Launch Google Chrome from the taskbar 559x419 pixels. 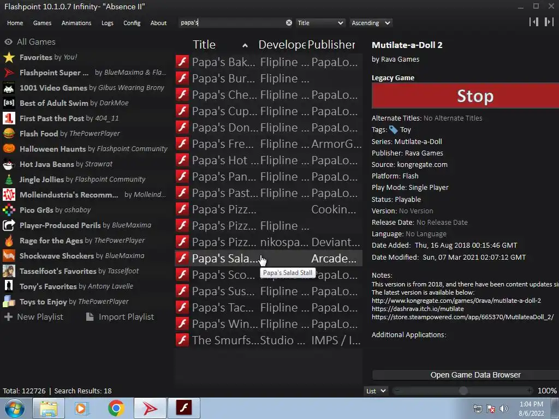click(x=116, y=408)
